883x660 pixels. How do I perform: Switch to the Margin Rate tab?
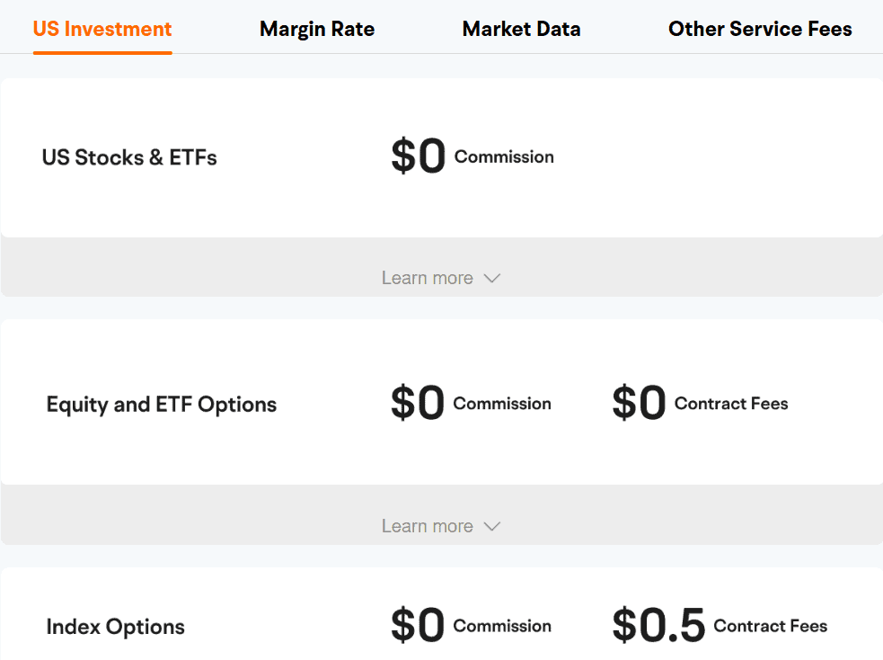coord(316,28)
